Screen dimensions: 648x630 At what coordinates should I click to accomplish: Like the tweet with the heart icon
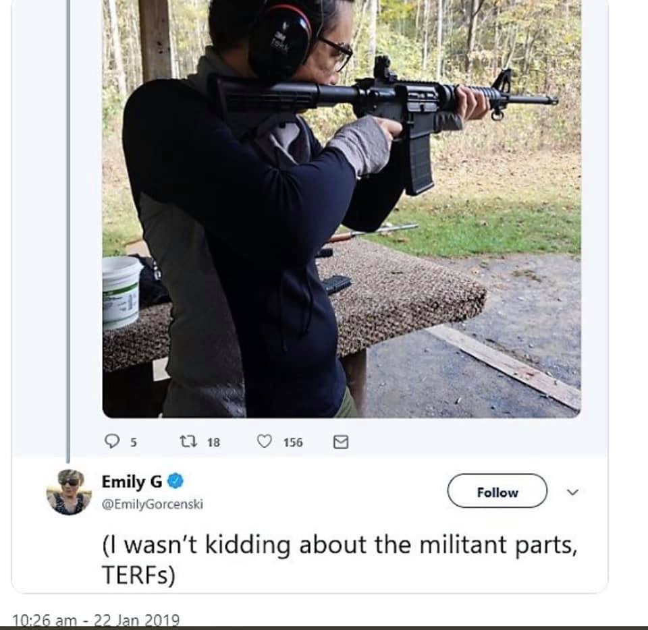tap(265, 441)
